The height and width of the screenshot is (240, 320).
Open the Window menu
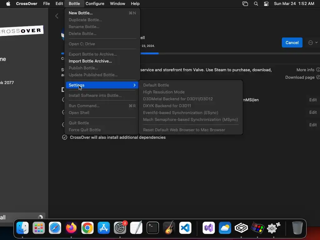tap(117, 3)
